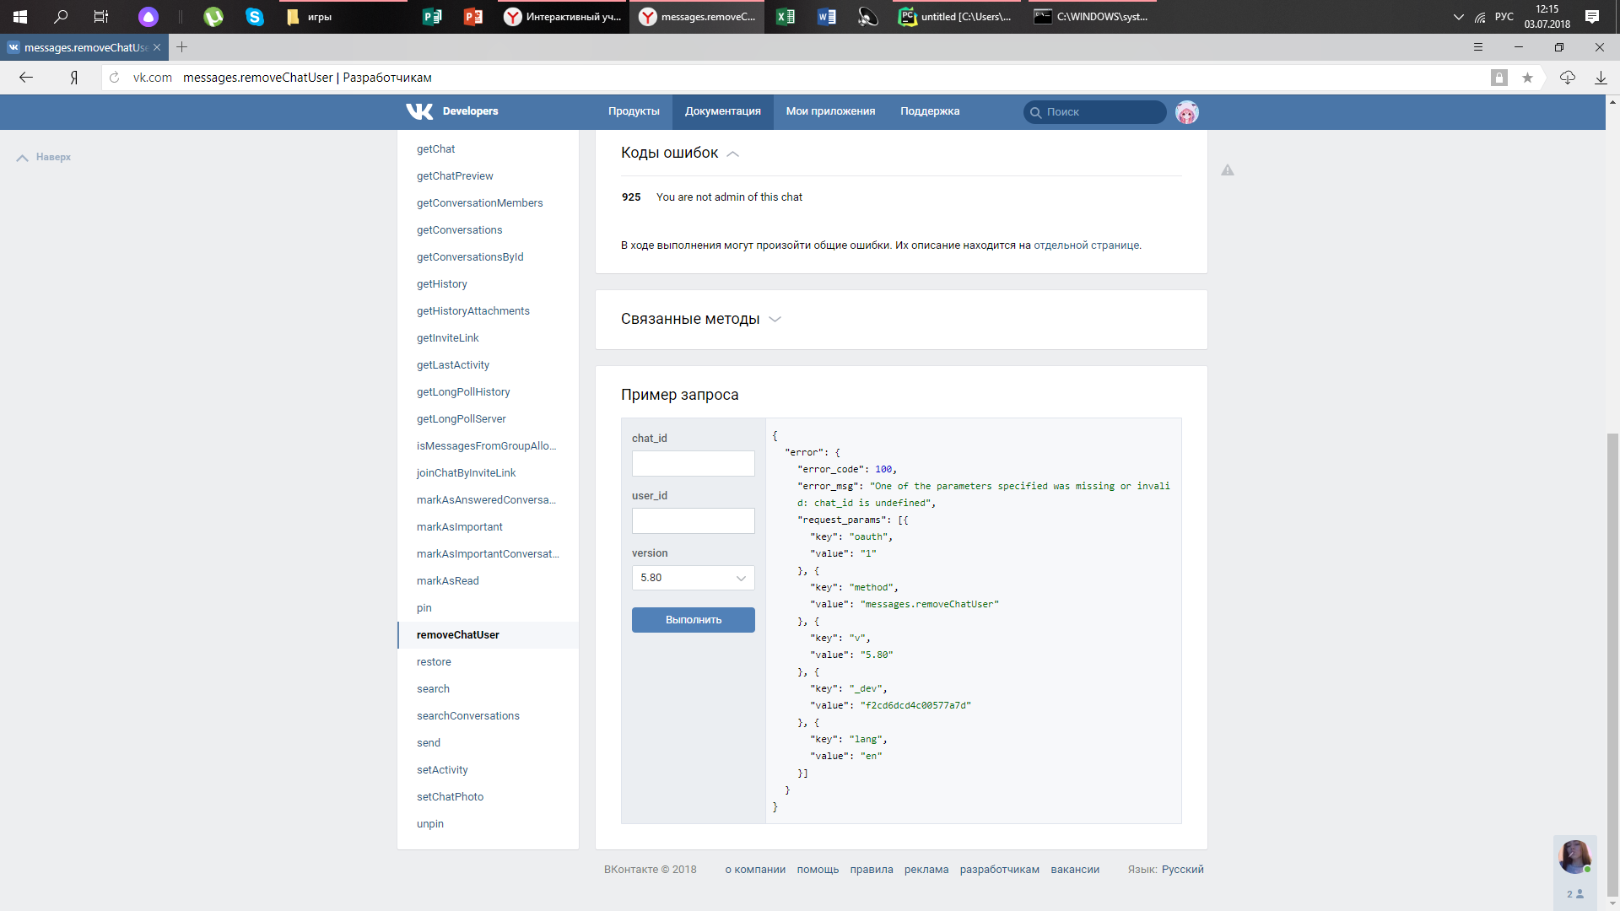Open action center notifications icon

pyautogui.click(x=1592, y=17)
